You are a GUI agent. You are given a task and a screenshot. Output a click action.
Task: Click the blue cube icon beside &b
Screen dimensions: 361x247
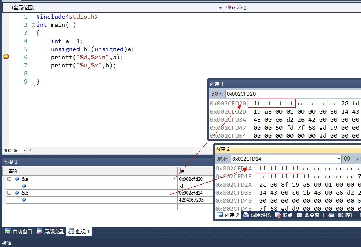[x=17, y=193]
